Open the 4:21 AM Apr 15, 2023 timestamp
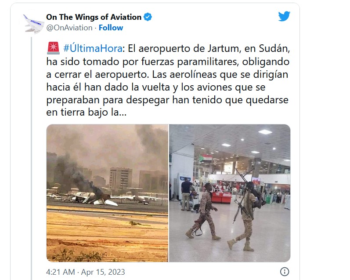The image size is (350, 280). tap(86, 272)
